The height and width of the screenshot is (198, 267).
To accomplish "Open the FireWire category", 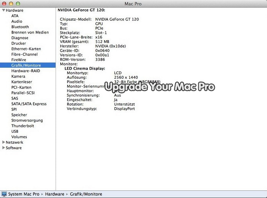I will (x=19, y=60).
